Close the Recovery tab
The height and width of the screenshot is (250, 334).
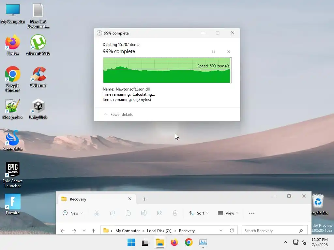tap(129, 199)
